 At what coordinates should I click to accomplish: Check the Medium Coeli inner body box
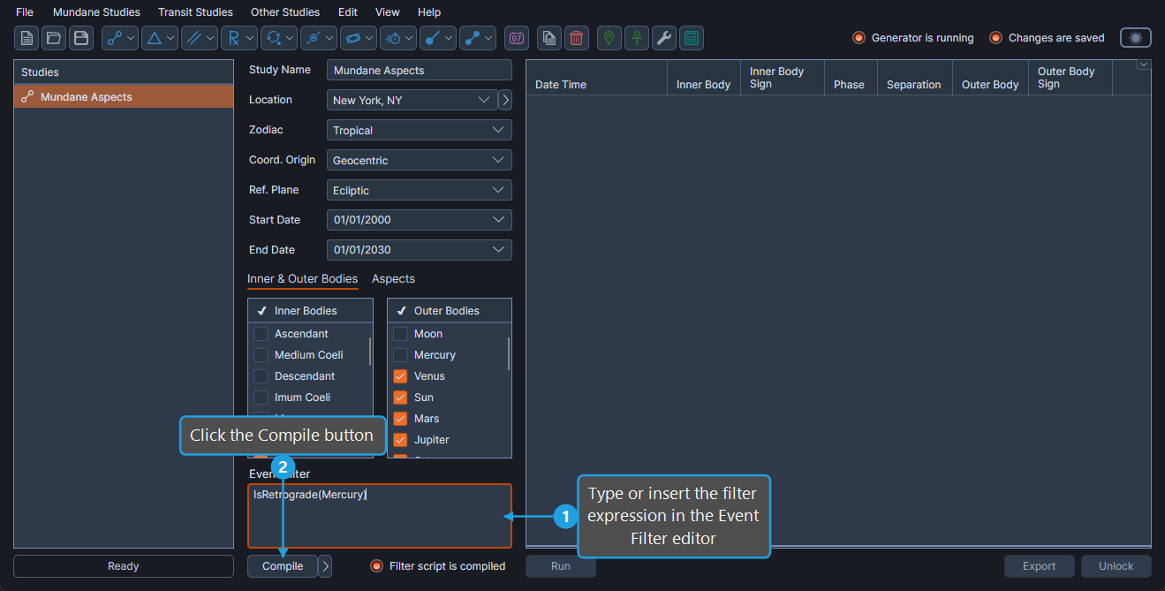tap(261, 355)
